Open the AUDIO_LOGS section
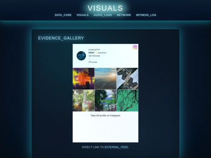Viewport: 211px width, 158px height. (103, 15)
